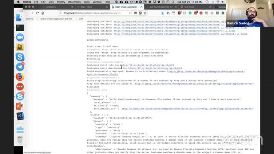Viewport: 274px width, 154px height.
Task: Close the Artifactory tab
Action: click(x=72, y=7)
